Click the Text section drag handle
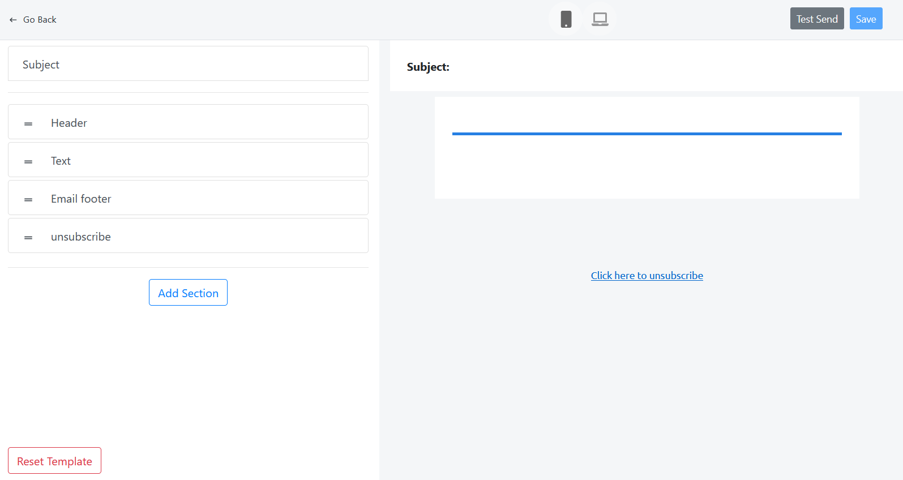The height and width of the screenshot is (480, 903). tap(28, 161)
